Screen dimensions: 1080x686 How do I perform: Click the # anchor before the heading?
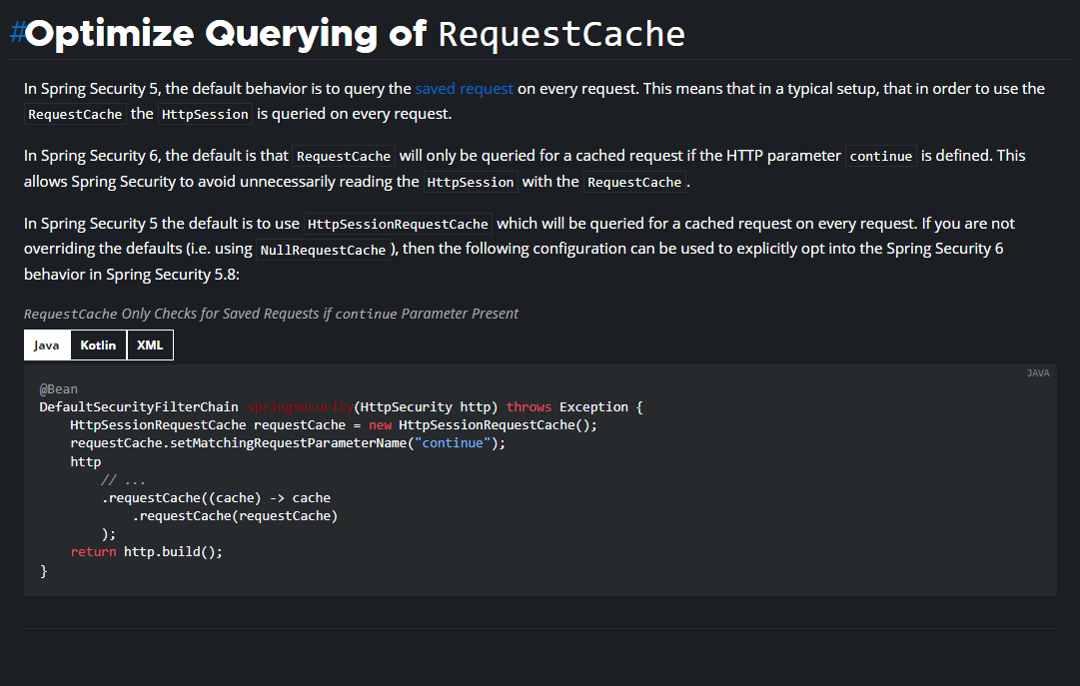coord(17,32)
